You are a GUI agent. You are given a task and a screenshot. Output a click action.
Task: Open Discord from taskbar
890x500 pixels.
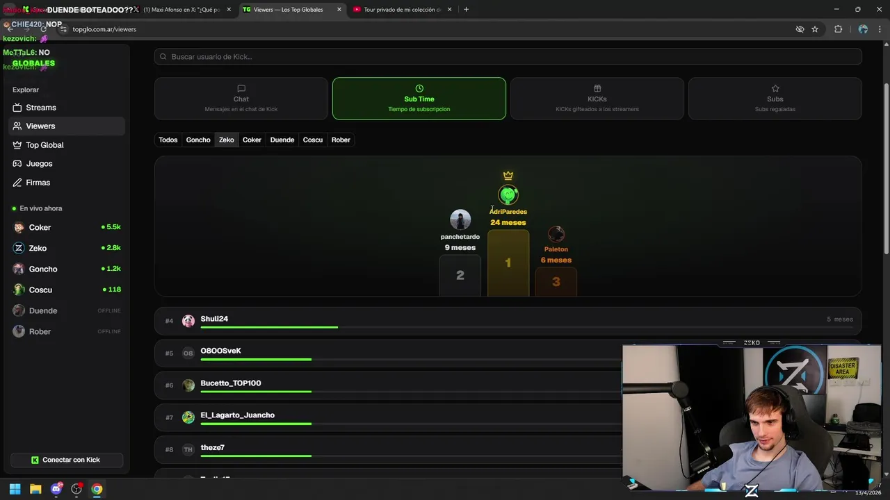tap(56, 489)
